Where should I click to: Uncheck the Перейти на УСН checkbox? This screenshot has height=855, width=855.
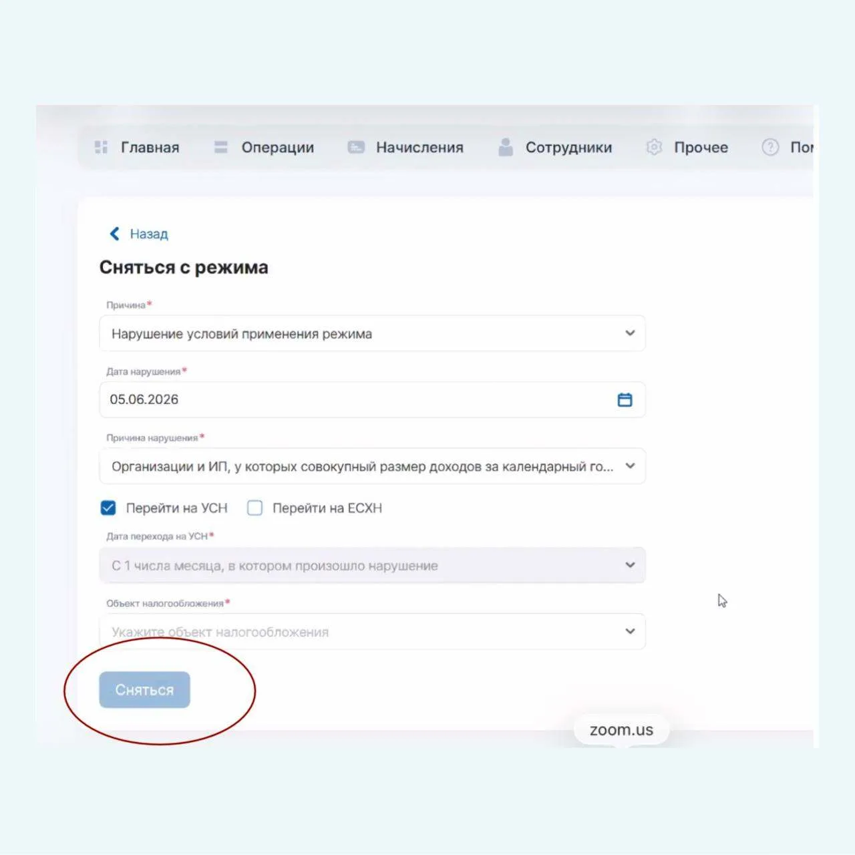pyautogui.click(x=108, y=508)
